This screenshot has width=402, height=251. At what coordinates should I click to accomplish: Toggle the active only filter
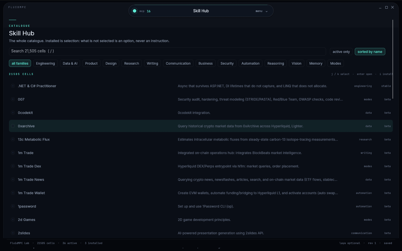[x=341, y=52]
